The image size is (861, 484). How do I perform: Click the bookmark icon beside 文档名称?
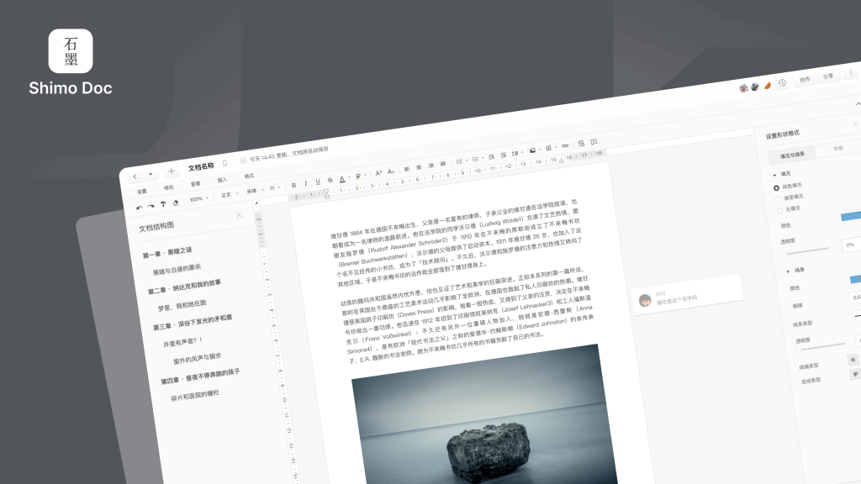[x=225, y=163]
